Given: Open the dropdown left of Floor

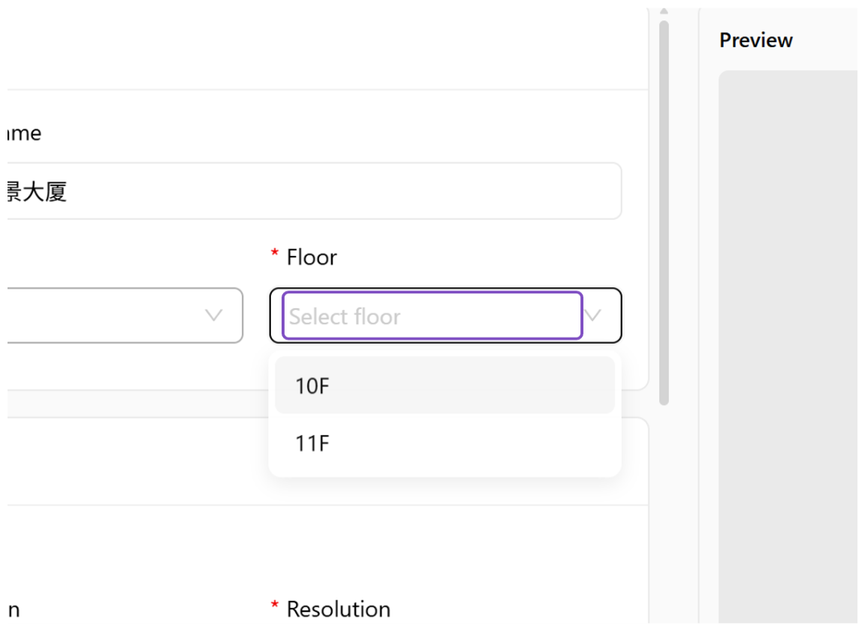Looking at the screenshot, I should pyautogui.click(x=125, y=315).
